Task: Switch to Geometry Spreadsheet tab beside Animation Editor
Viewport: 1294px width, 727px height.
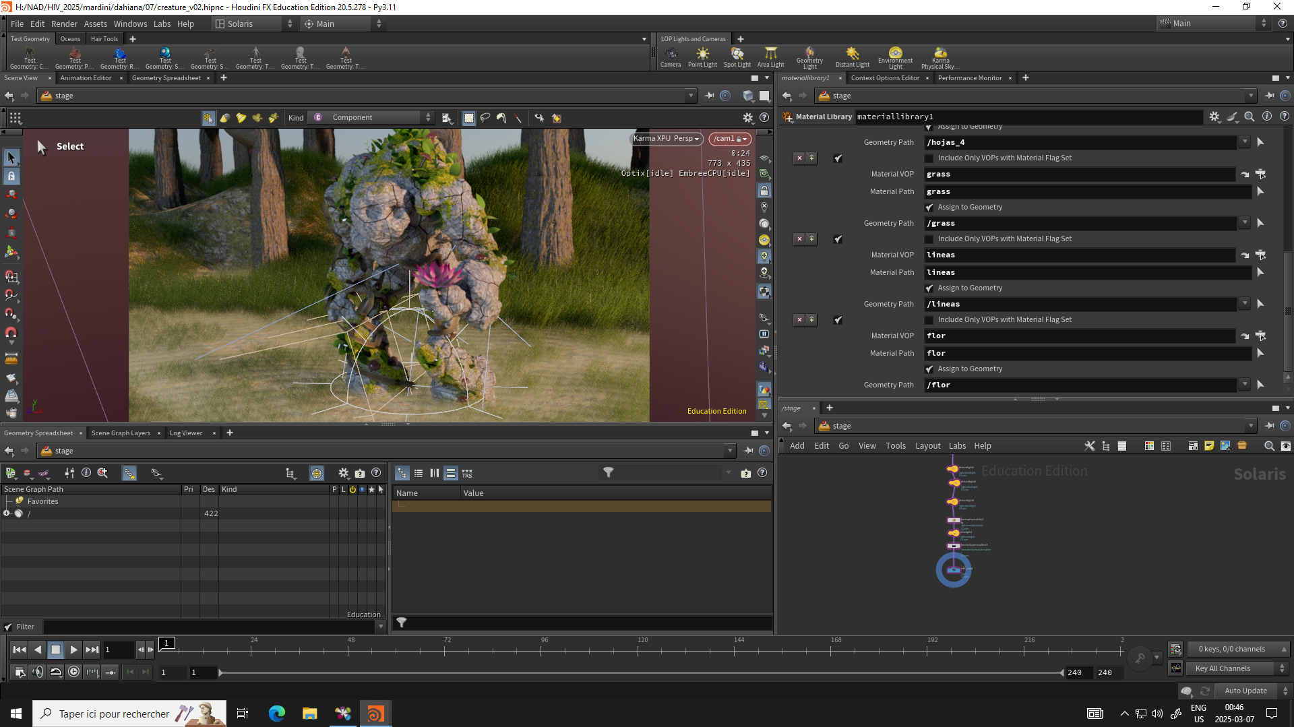Action: (166, 78)
